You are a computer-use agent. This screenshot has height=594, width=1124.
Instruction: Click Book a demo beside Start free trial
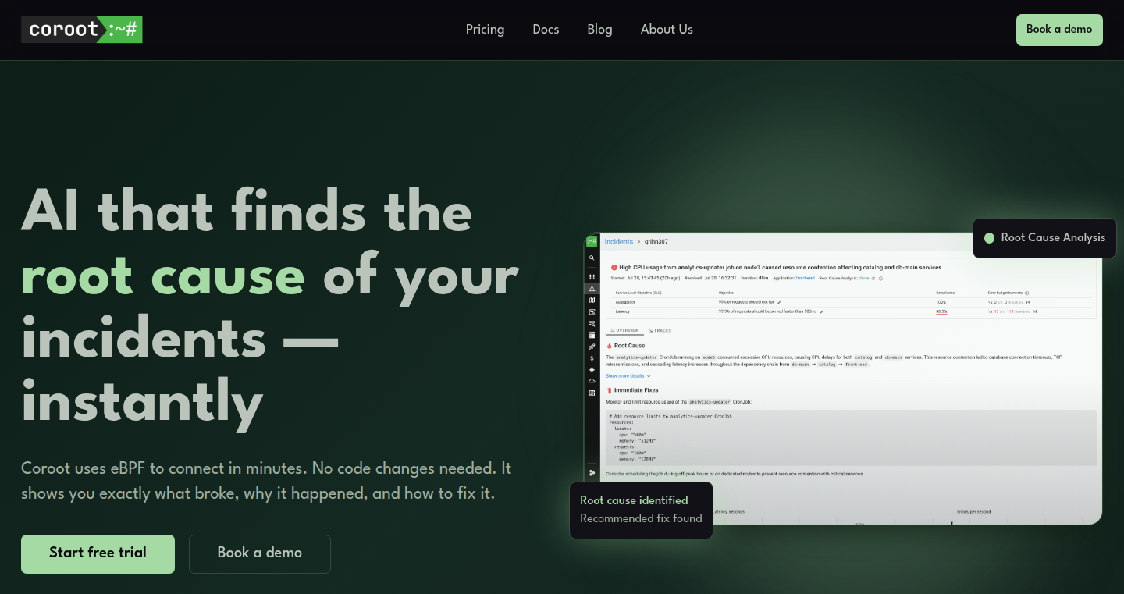(260, 553)
